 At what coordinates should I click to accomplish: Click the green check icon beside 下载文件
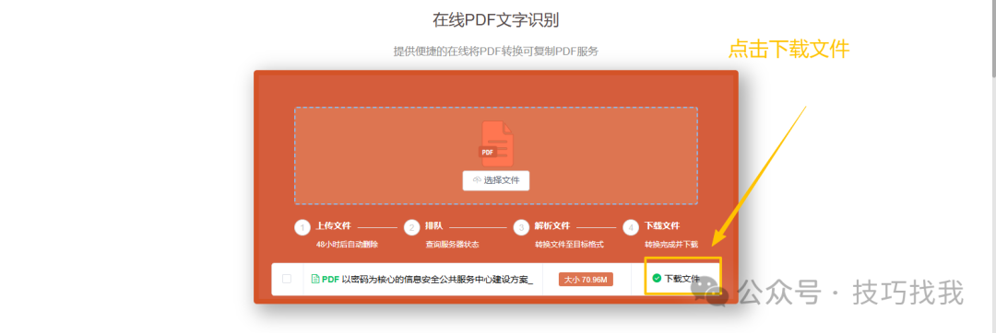pyautogui.click(x=657, y=278)
